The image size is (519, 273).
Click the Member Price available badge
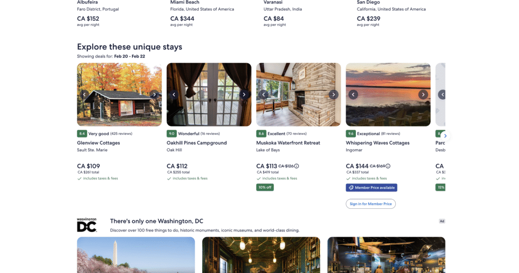coord(372,188)
